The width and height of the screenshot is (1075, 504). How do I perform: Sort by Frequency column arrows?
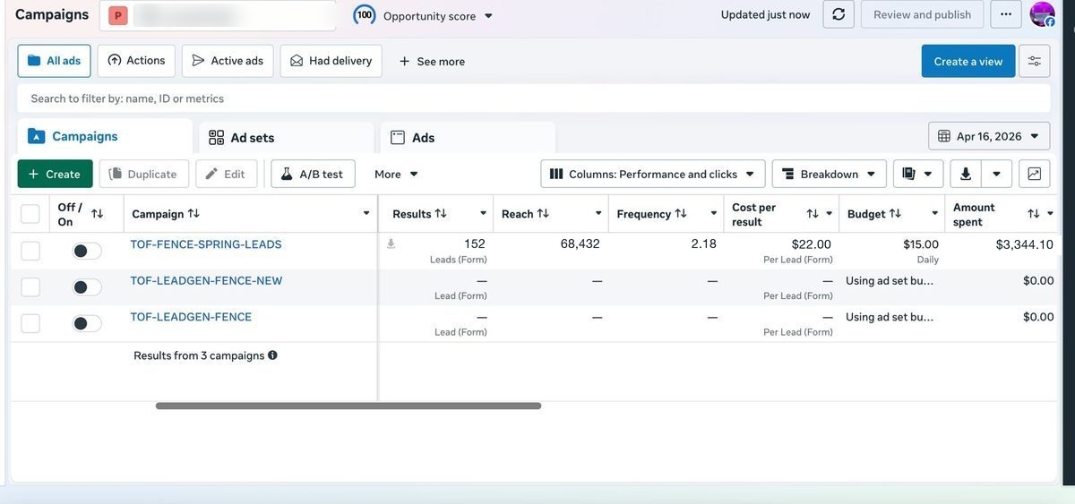tap(681, 213)
